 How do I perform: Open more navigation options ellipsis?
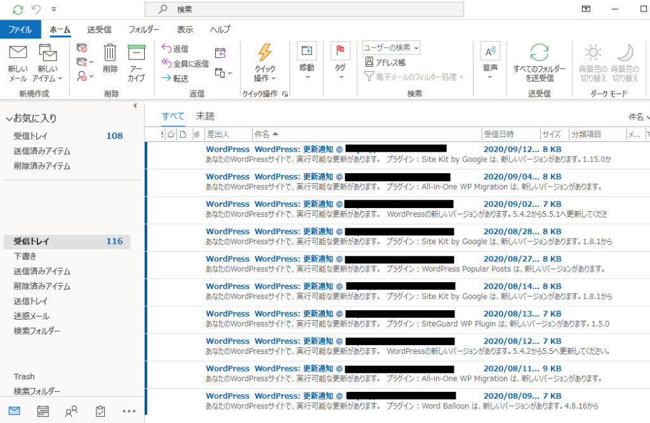tap(129, 411)
